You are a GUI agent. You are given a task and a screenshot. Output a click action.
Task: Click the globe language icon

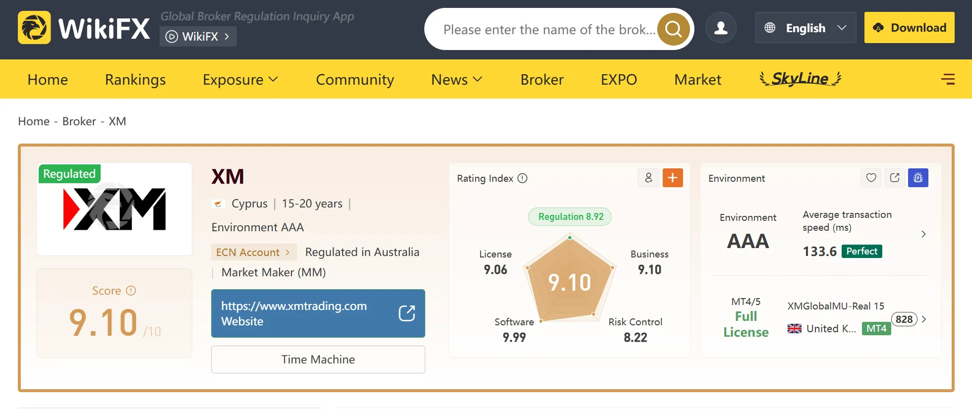coord(770,28)
